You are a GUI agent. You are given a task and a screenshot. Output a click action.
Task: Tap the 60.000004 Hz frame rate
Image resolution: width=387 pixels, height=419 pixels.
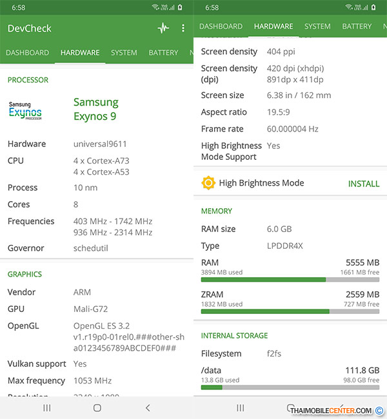(x=293, y=129)
